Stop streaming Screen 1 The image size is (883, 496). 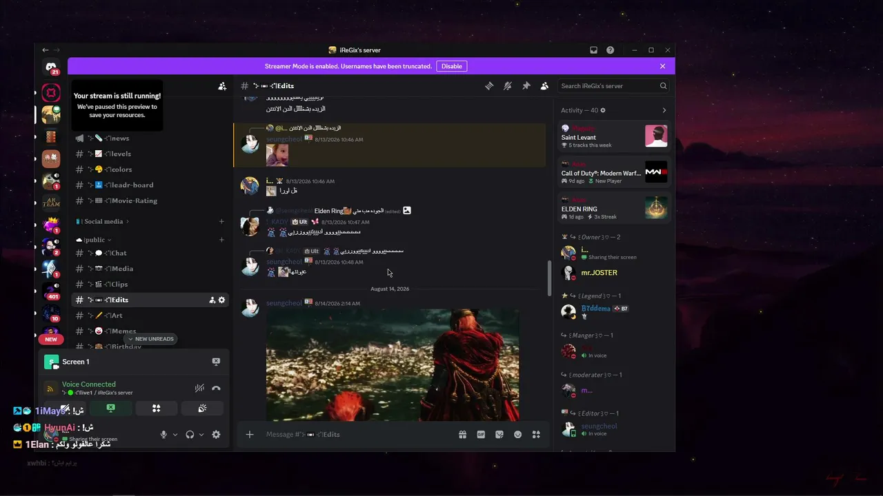(x=216, y=362)
